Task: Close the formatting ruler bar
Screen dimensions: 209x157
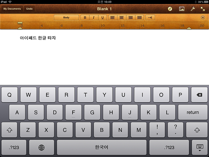Action: tap(203, 17)
